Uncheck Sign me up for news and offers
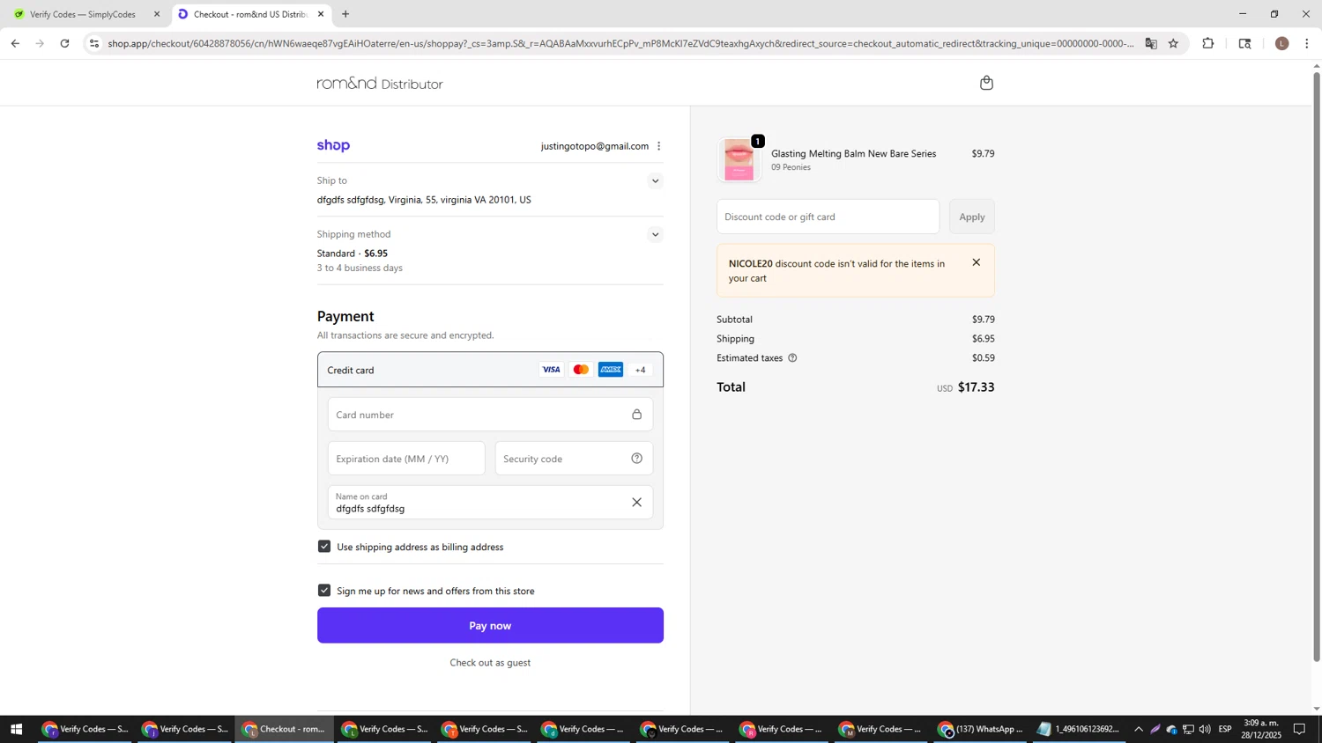 click(324, 591)
